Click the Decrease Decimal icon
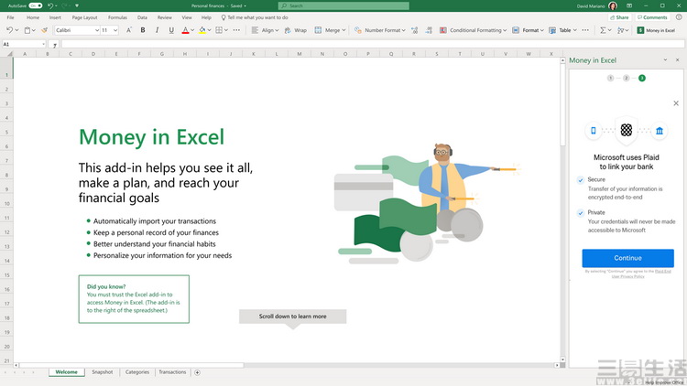 coord(429,30)
